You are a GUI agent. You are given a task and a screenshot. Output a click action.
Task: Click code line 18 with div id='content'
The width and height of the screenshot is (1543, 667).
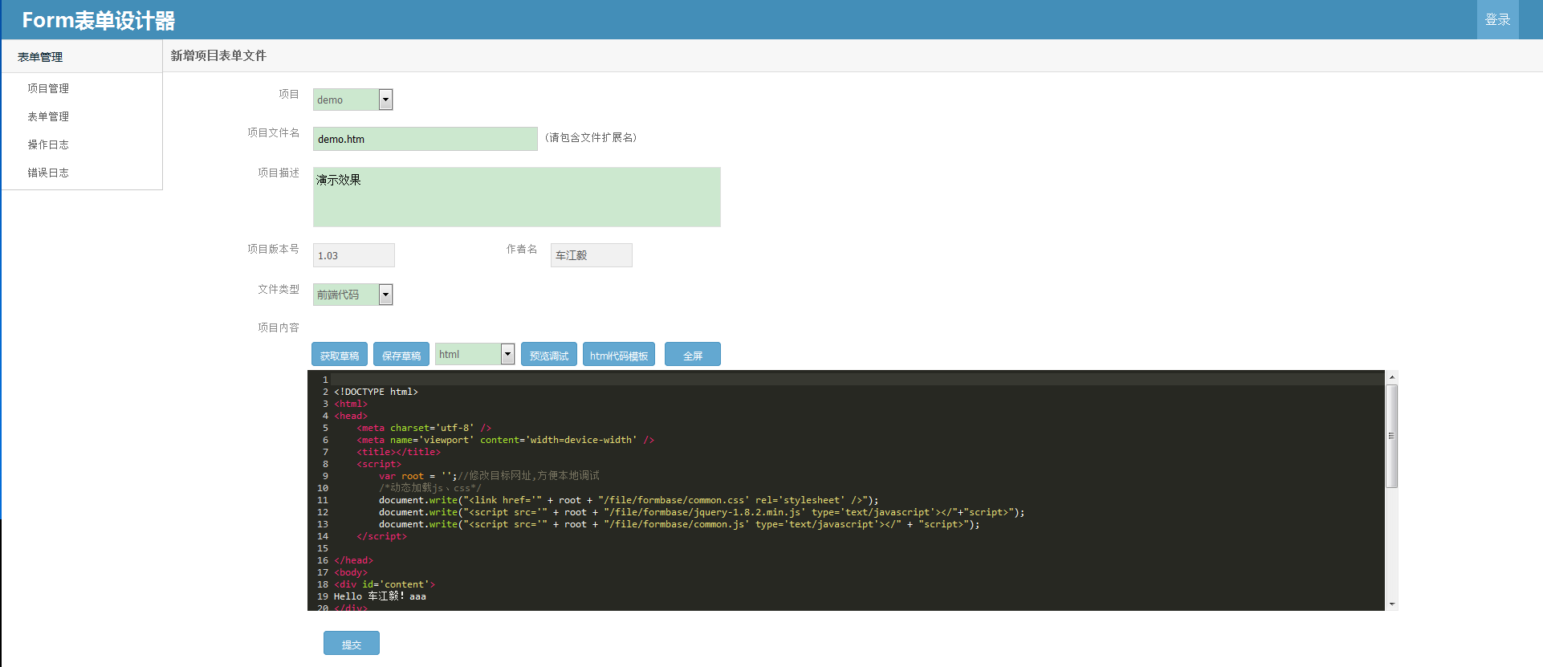coord(385,584)
